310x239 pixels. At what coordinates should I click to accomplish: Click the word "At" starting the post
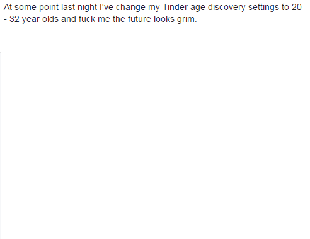click(8, 7)
